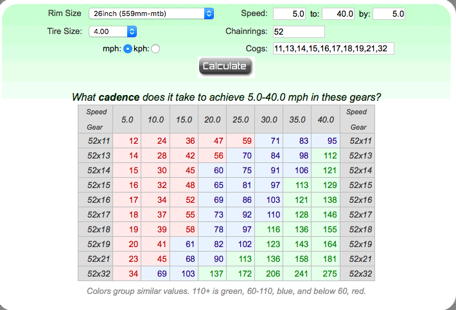Click the Chainrings input field
456x310 pixels.
[x=299, y=31]
